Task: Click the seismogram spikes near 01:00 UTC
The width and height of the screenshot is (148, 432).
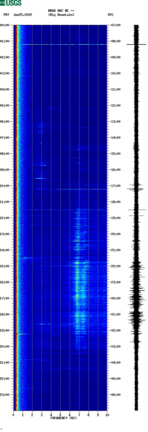Action: click(136, 316)
